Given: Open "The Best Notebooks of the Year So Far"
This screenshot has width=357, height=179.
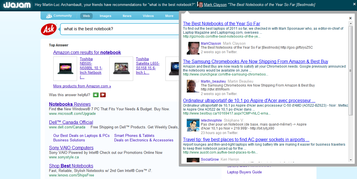Looking at the screenshot, I should pos(222,23).
